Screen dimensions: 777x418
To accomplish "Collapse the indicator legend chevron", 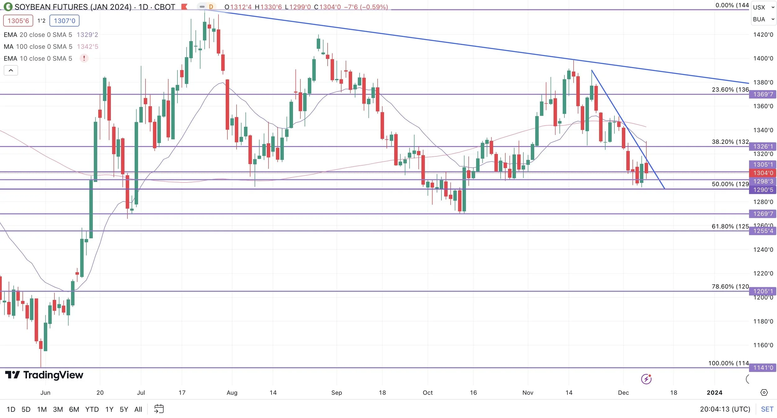I will click(11, 71).
